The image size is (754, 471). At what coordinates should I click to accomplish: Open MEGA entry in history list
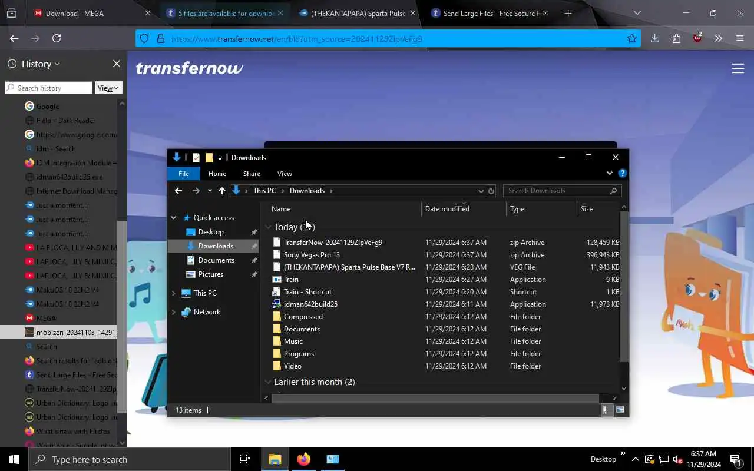coord(46,318)
